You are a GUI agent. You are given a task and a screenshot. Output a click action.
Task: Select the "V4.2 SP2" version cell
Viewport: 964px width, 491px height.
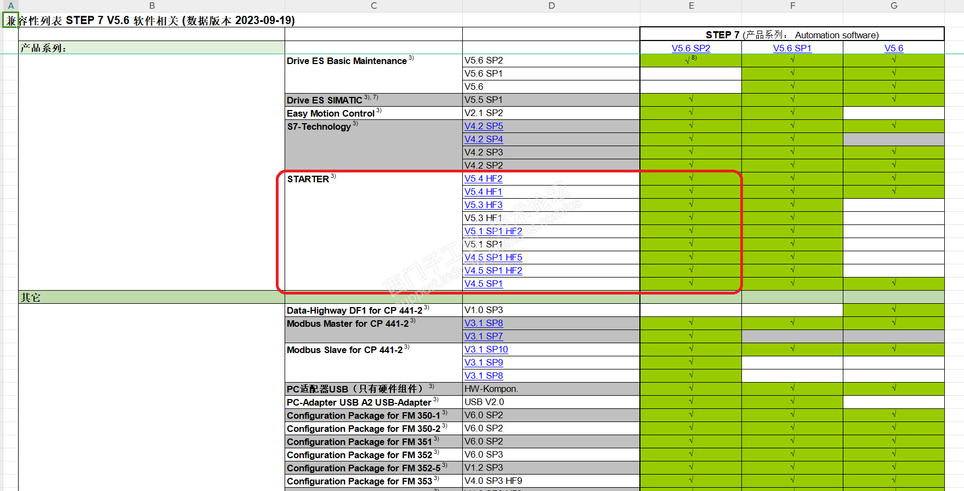coord(552,165)
